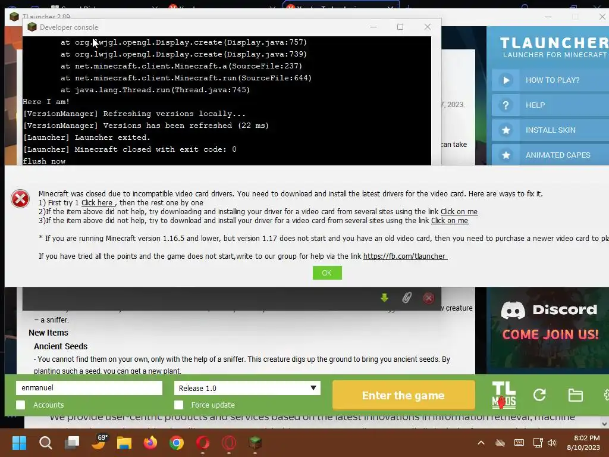The width and height of the screenshot is (609, 457).
Task: Click the Discord logo icon in banner
Action: [x=513, y=310]
